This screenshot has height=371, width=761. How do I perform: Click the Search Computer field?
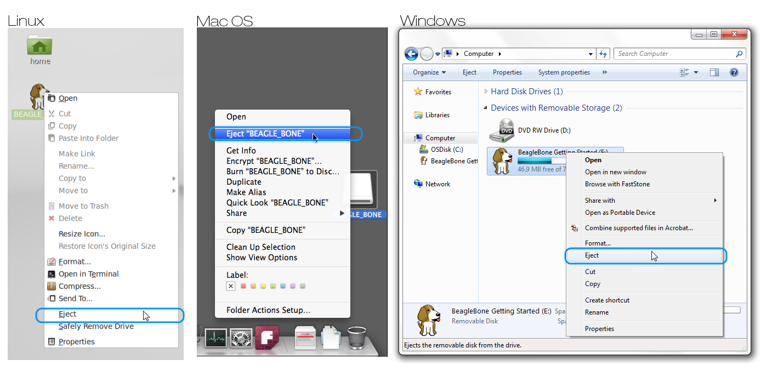tap(674, 54)
